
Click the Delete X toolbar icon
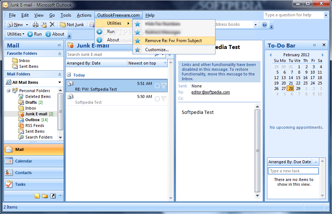click(52, 25)
